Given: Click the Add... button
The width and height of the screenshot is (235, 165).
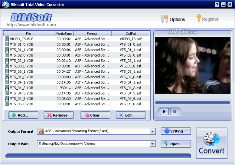Looking at the screenshot, I should (23, 115).
